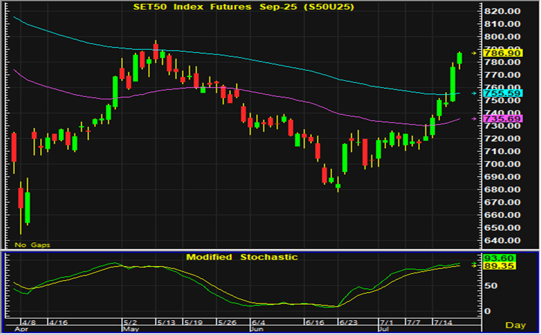The height and width of the screenshot is (335, 541).
Task: Select the yellow 786.90 last price label
Action: click(503, 54)
